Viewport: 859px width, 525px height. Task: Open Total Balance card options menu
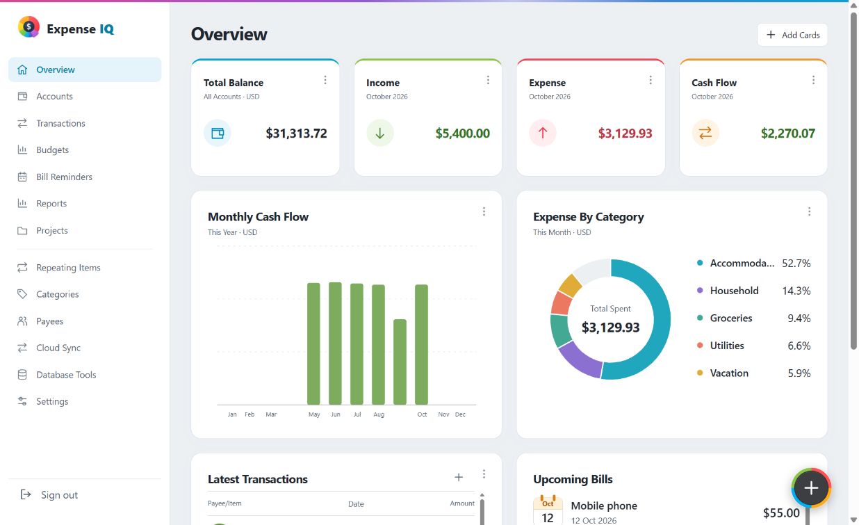pyautogui.click(x=325, y=80)
